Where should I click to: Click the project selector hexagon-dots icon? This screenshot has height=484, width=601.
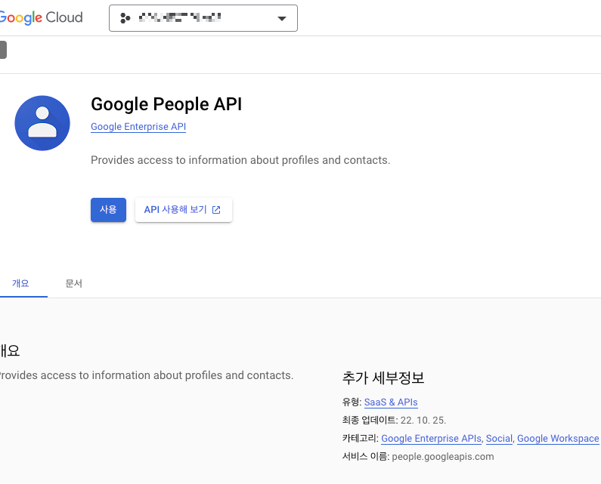coord(125,18)
